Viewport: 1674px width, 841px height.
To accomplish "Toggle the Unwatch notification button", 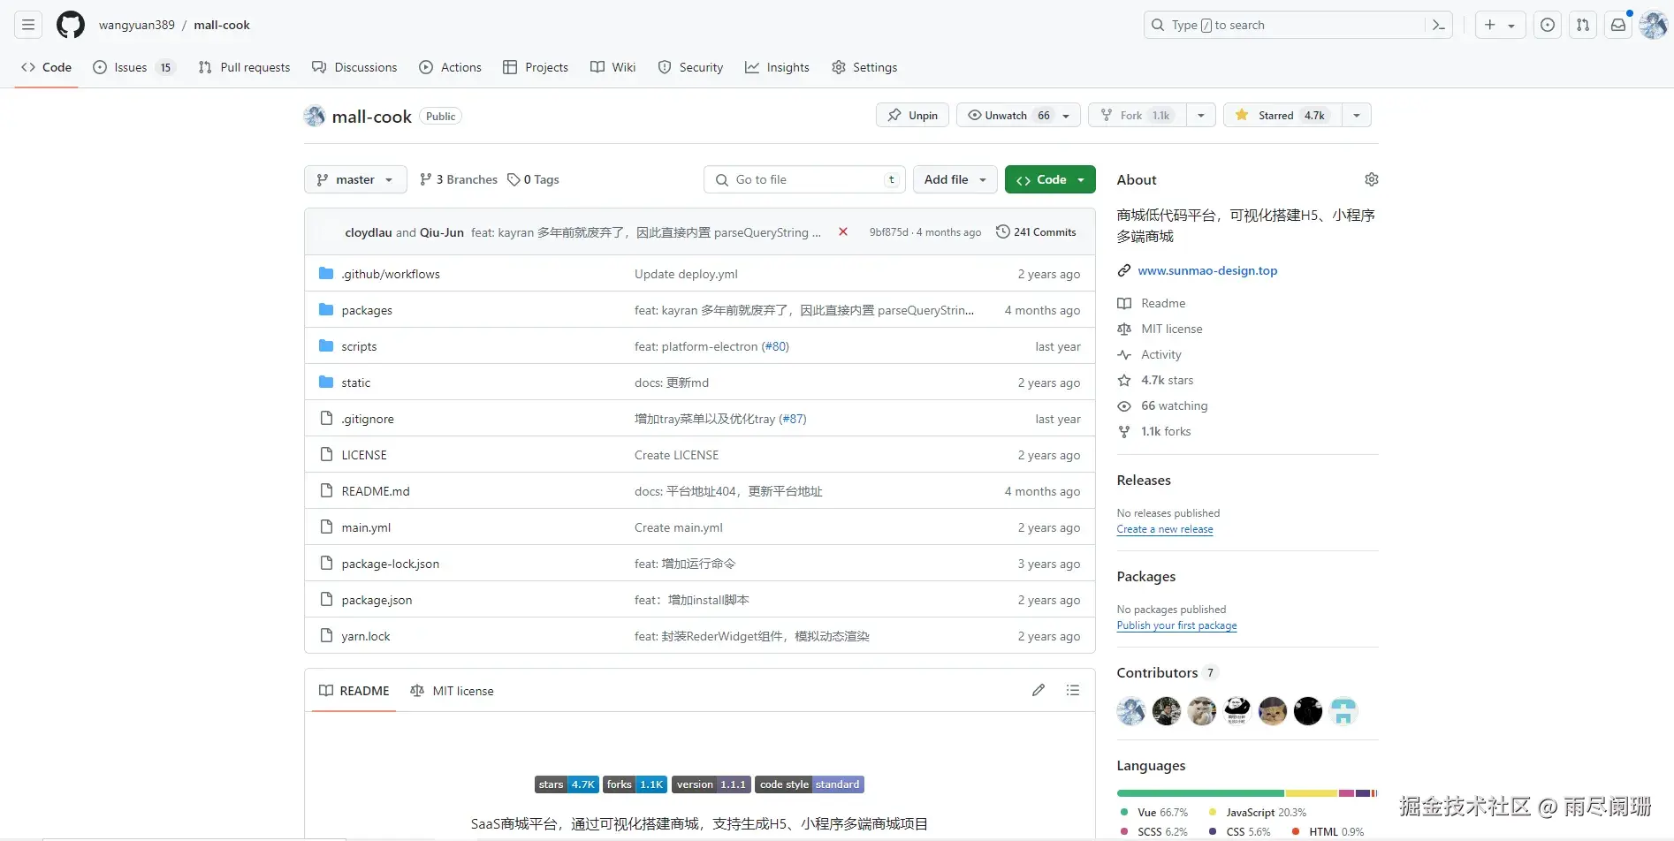I will coord(1008,115).
